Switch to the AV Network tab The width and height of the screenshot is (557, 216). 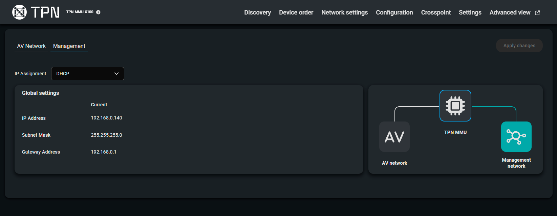point(31,46)
